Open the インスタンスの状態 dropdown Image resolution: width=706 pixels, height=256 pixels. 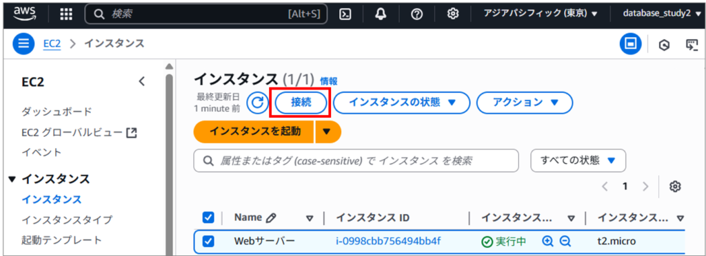[x=402, y=103]
